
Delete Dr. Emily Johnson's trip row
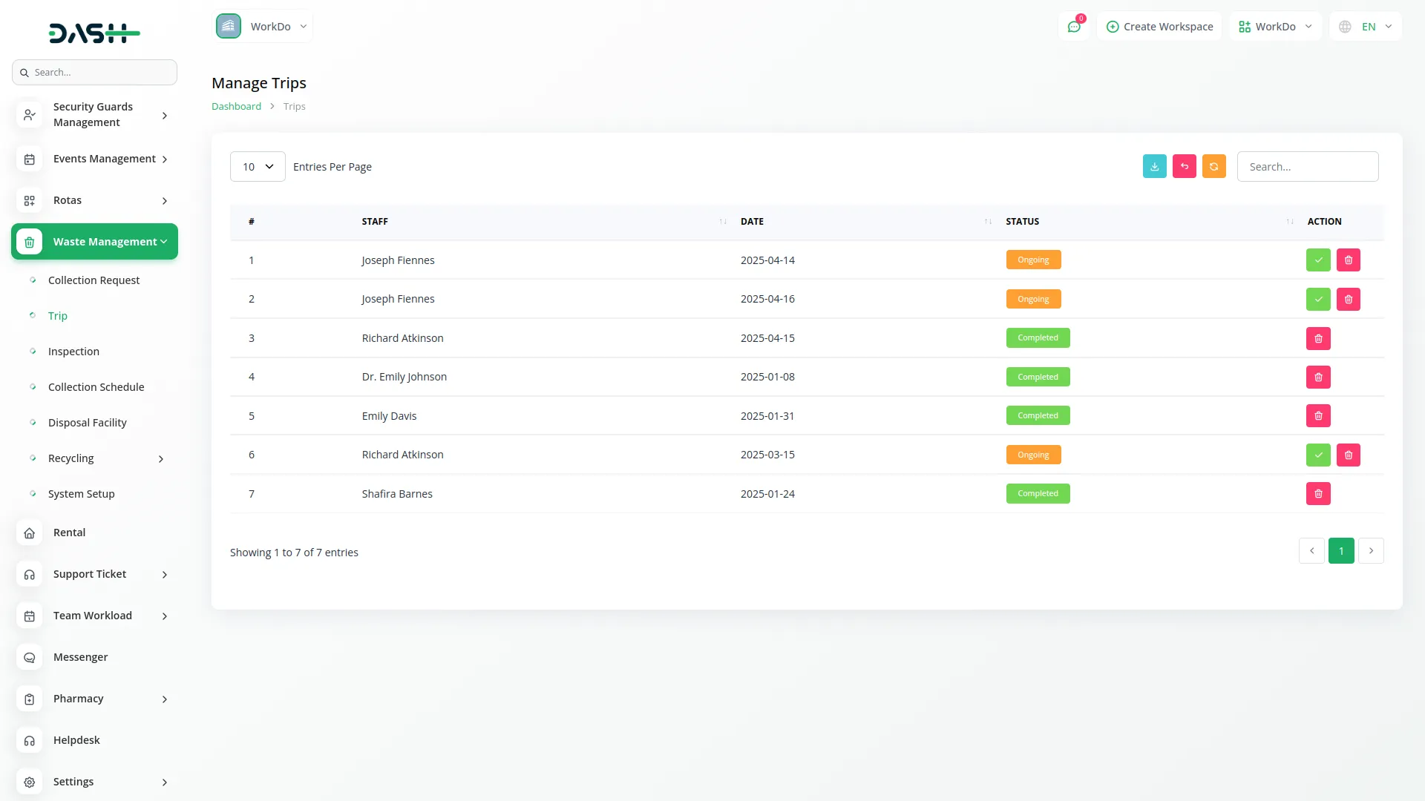coord(1318,378)
